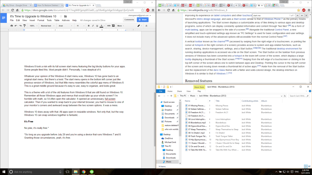Open the Aero Glass link
The image size is (312, 175).
(x=219, y=70)
